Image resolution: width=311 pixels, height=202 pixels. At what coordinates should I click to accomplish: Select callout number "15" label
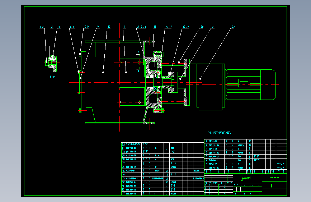155,27
